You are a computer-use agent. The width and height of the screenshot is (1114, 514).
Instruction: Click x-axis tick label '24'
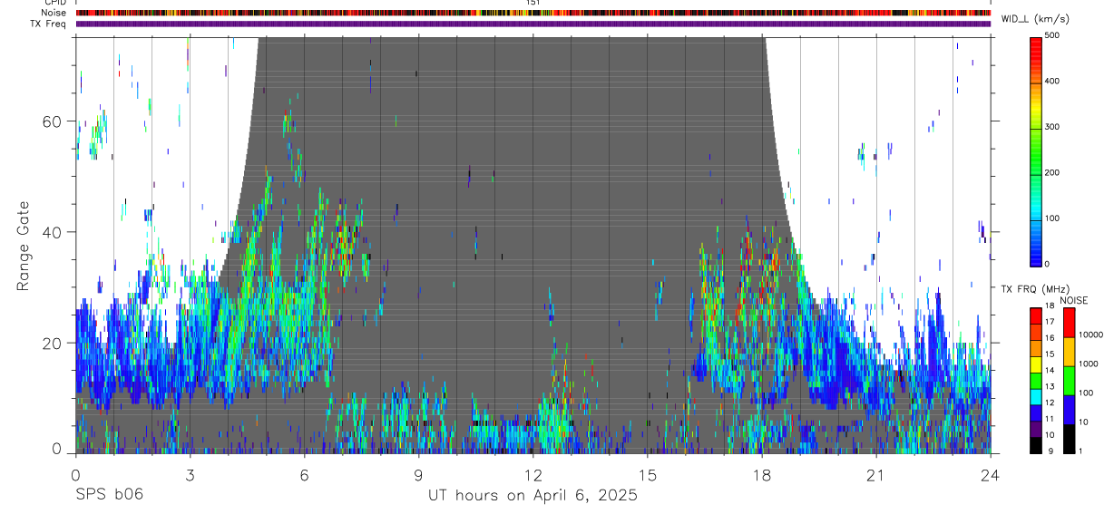(x=991, y=474)
